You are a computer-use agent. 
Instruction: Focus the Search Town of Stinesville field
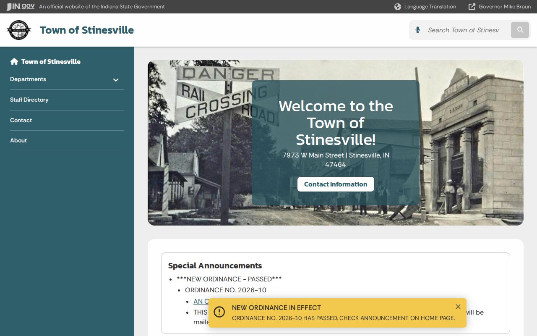click(464, 30)
